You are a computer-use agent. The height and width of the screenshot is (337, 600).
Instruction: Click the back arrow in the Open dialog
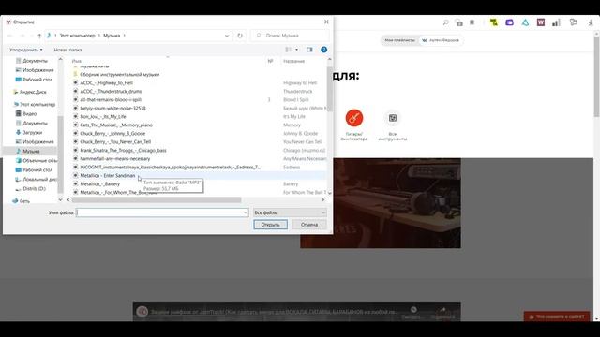click(x=10, y=36)
